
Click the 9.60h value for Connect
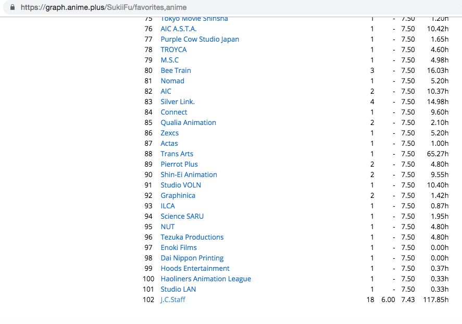click(x=440, y=112)
